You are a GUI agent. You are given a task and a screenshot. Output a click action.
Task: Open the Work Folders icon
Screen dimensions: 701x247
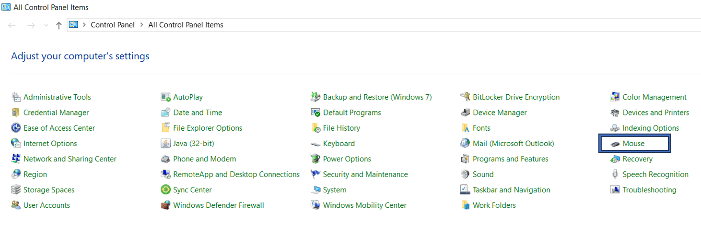[x=465, y=205]
